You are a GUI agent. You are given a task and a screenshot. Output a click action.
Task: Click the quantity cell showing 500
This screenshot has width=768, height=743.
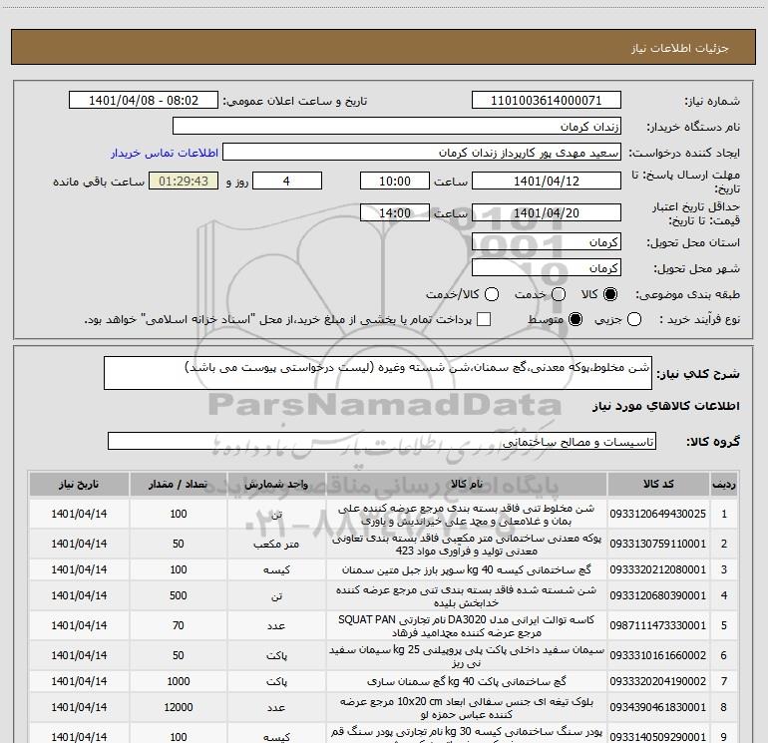point(179,595)
